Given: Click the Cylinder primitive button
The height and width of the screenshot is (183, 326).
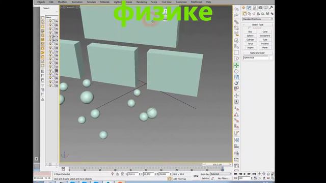Looking at the screenshot, I should tap(250, 40).
